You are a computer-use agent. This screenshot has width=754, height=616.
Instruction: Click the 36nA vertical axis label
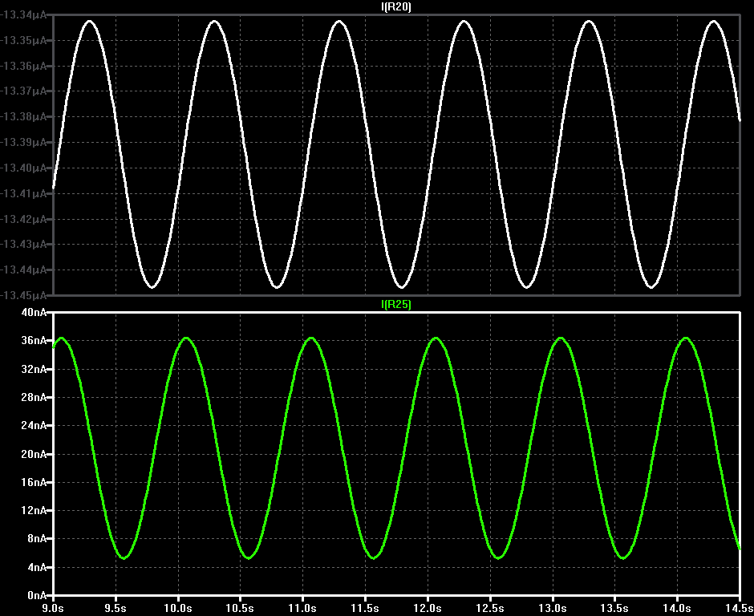34,340
